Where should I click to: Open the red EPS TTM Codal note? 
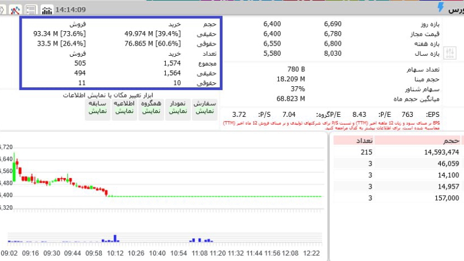[331, 125]
